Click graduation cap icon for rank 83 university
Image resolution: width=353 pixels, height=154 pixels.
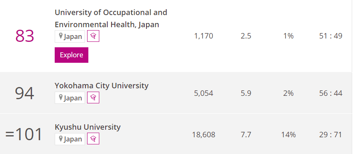(x=93, y=36)
